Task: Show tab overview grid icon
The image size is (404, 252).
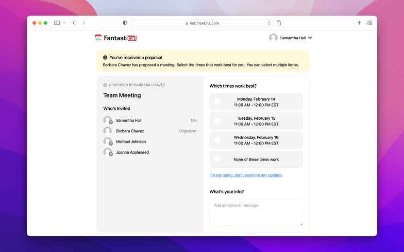Action: pos(370,23)
